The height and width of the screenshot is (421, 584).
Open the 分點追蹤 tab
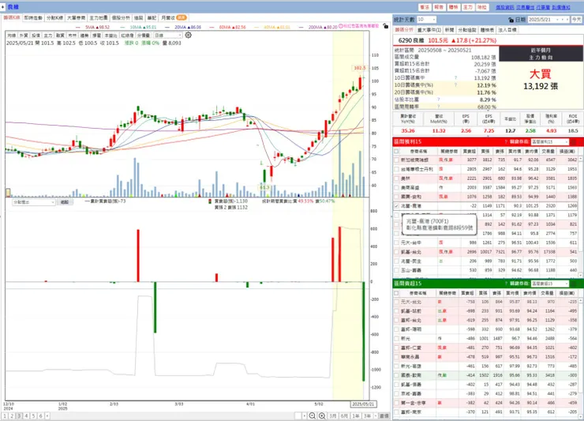click(x=467, y=30)
